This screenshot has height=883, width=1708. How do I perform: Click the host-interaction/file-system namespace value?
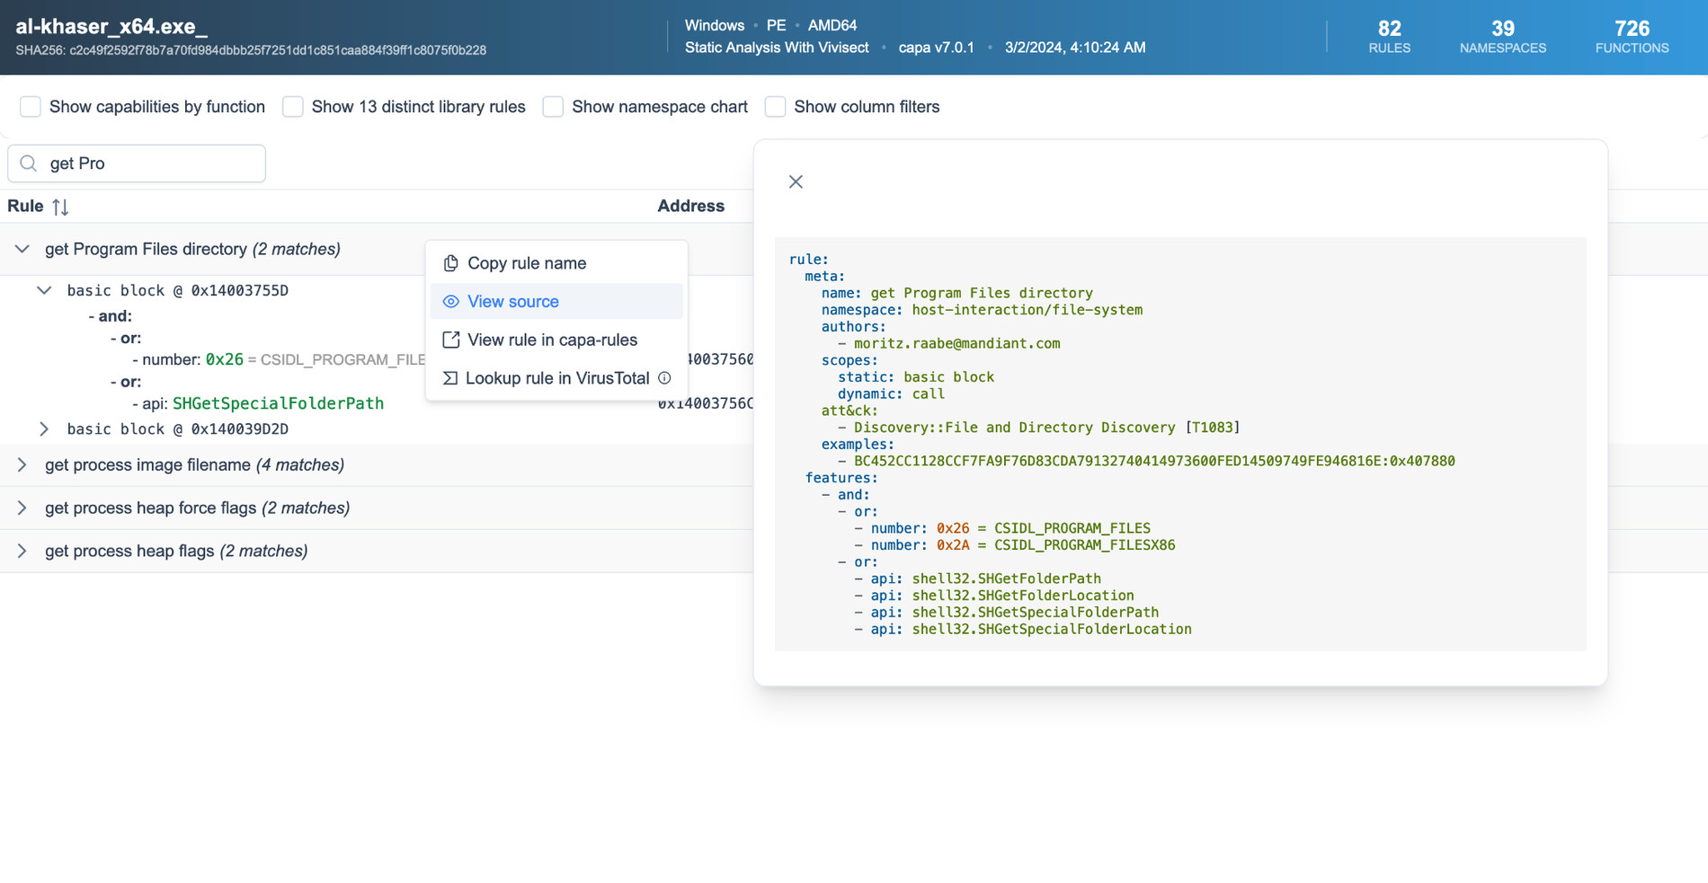pyautogui.click(x=1027, y=310)
